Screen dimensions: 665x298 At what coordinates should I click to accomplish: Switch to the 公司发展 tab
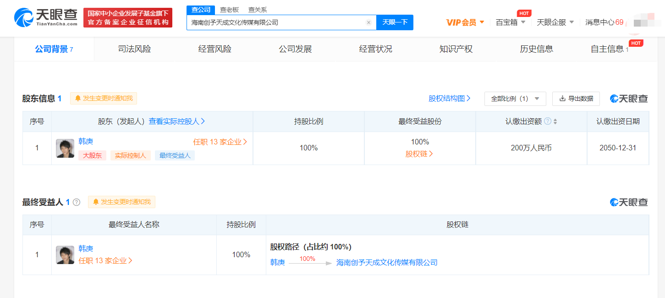point(295,49)
